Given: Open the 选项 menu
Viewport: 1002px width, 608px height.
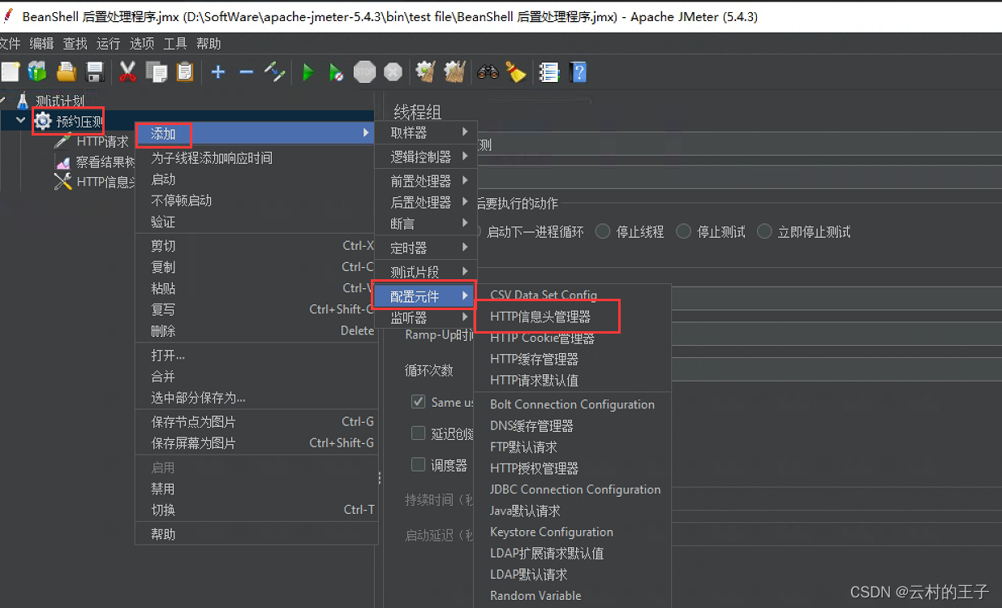Looking at the screenshot, I should [x=142, y=44].
